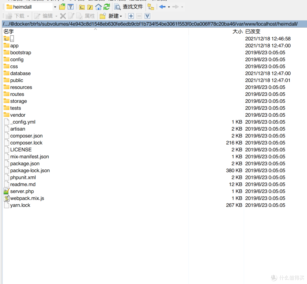The height and width of the screenshot is (284, 307).
Task: Select the webpack.mix.js file
Action: pos(27,198)
